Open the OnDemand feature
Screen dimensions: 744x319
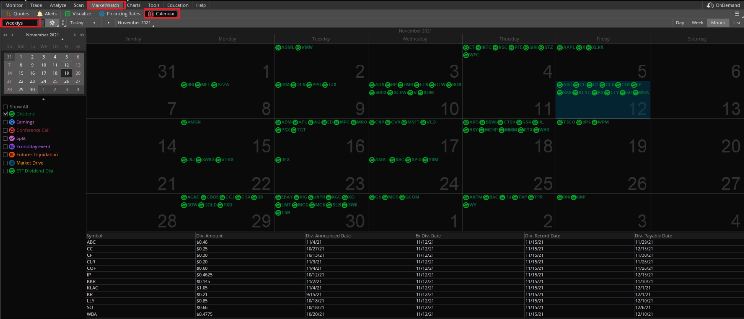coord(723,5)
